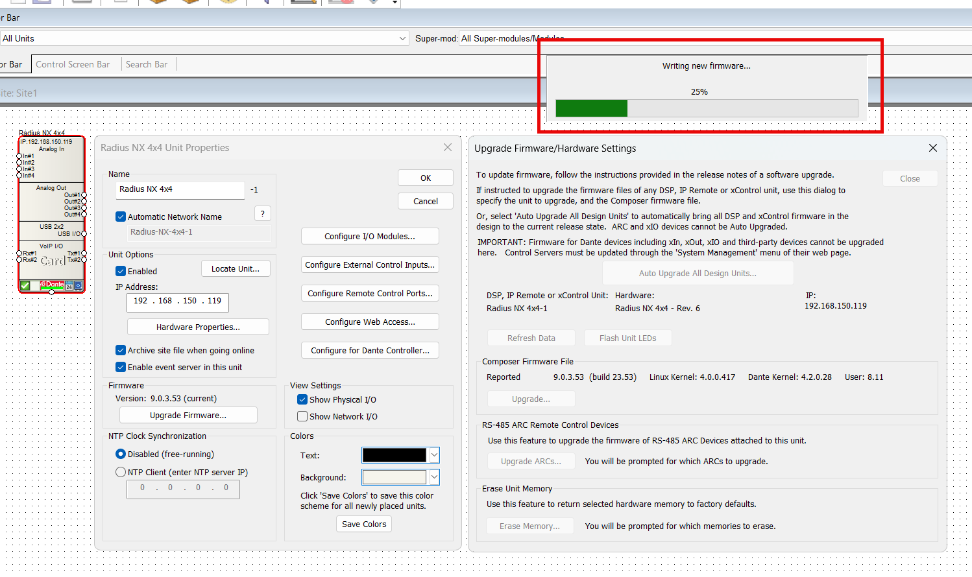
Task: Open Configure External Control Inputs
Action: point(370,265)
